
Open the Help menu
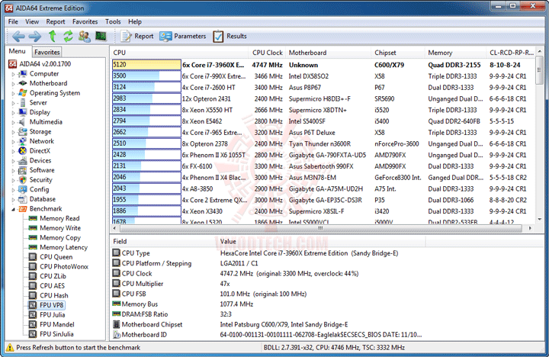(135, 21)
